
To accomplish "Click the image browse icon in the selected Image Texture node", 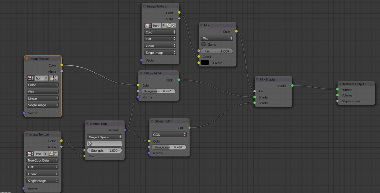I will pyautogui.click(x=30, y=78).
